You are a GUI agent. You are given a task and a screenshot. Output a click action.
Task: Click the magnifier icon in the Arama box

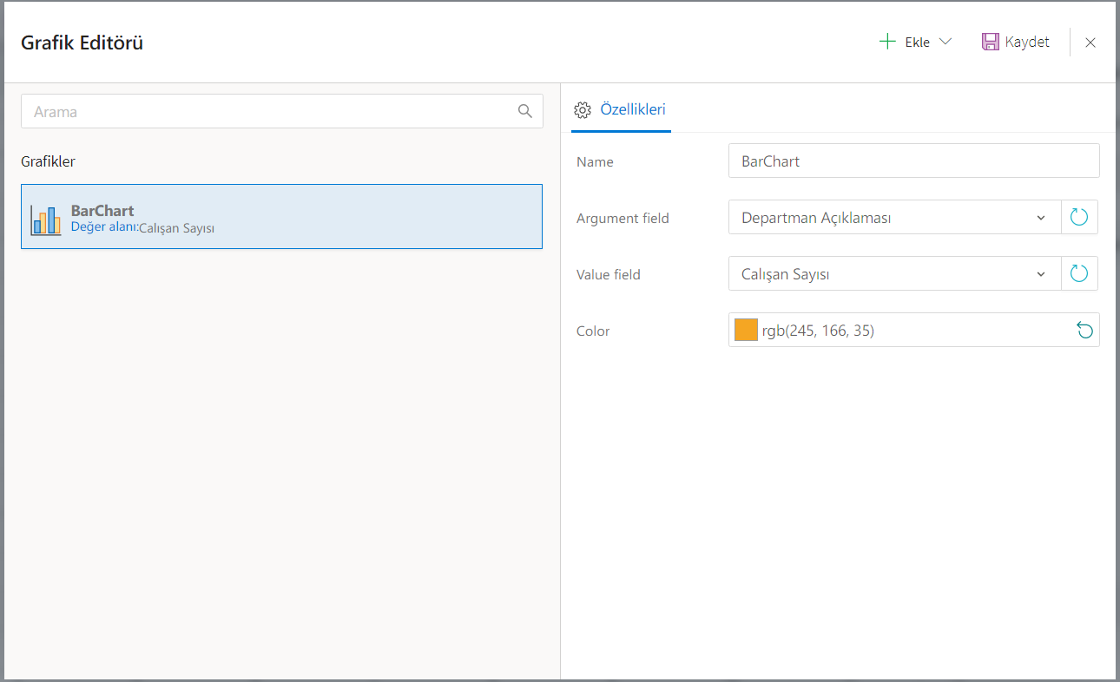tap(524, 111)
